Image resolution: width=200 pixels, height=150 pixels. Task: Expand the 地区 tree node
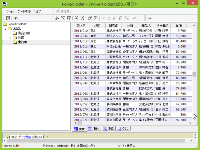click(10, 38)
